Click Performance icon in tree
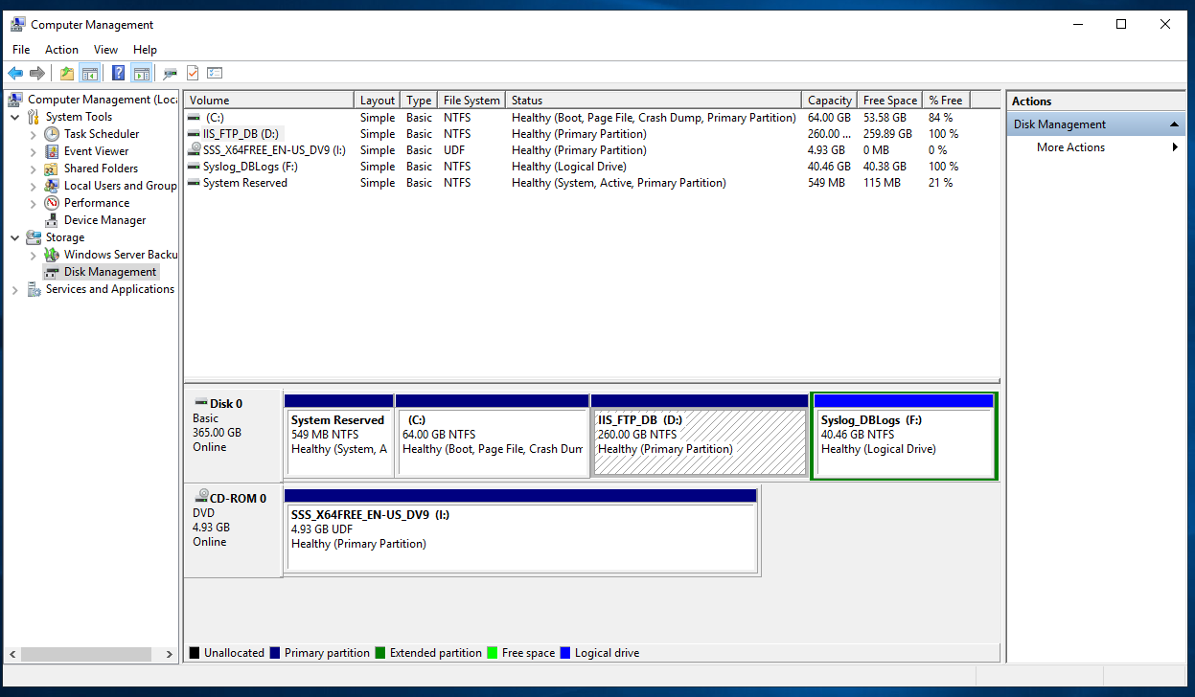The height and width of the screenshot is (697, 1195). (52, 203)
